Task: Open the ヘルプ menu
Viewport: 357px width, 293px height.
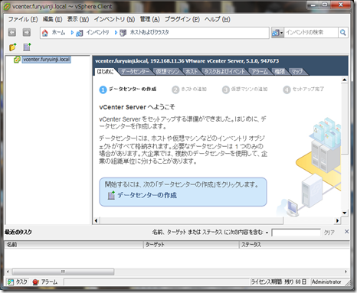Action: tap(217, 19)
